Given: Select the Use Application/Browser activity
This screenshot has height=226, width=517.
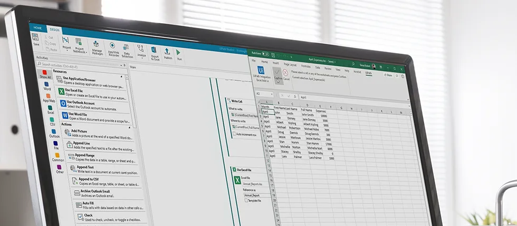Looking at the screenshot, I should coord(90,83).
